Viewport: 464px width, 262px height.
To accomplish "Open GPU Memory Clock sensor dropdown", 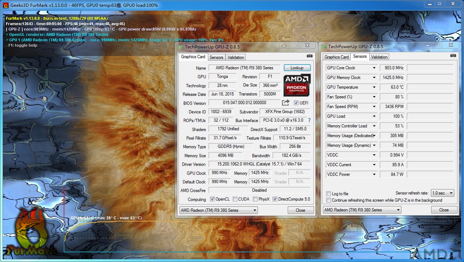I will [x=374, y=78].
